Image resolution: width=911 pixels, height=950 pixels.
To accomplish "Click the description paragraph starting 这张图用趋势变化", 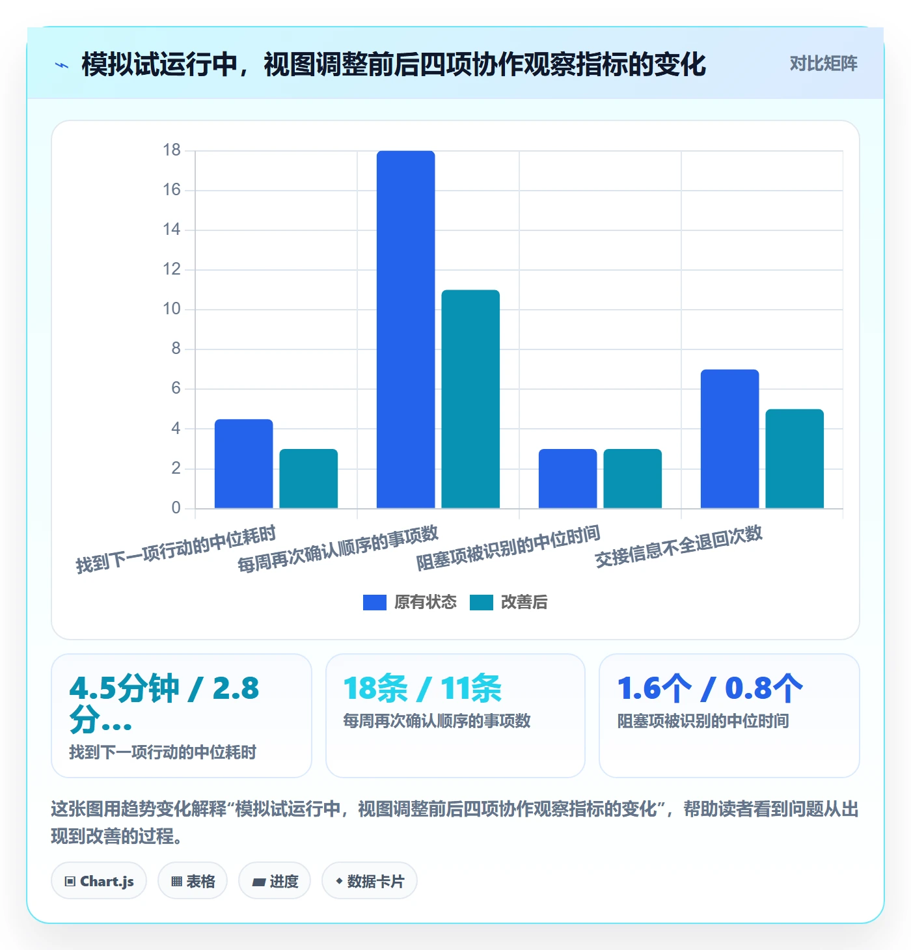I will pos(455,822).
